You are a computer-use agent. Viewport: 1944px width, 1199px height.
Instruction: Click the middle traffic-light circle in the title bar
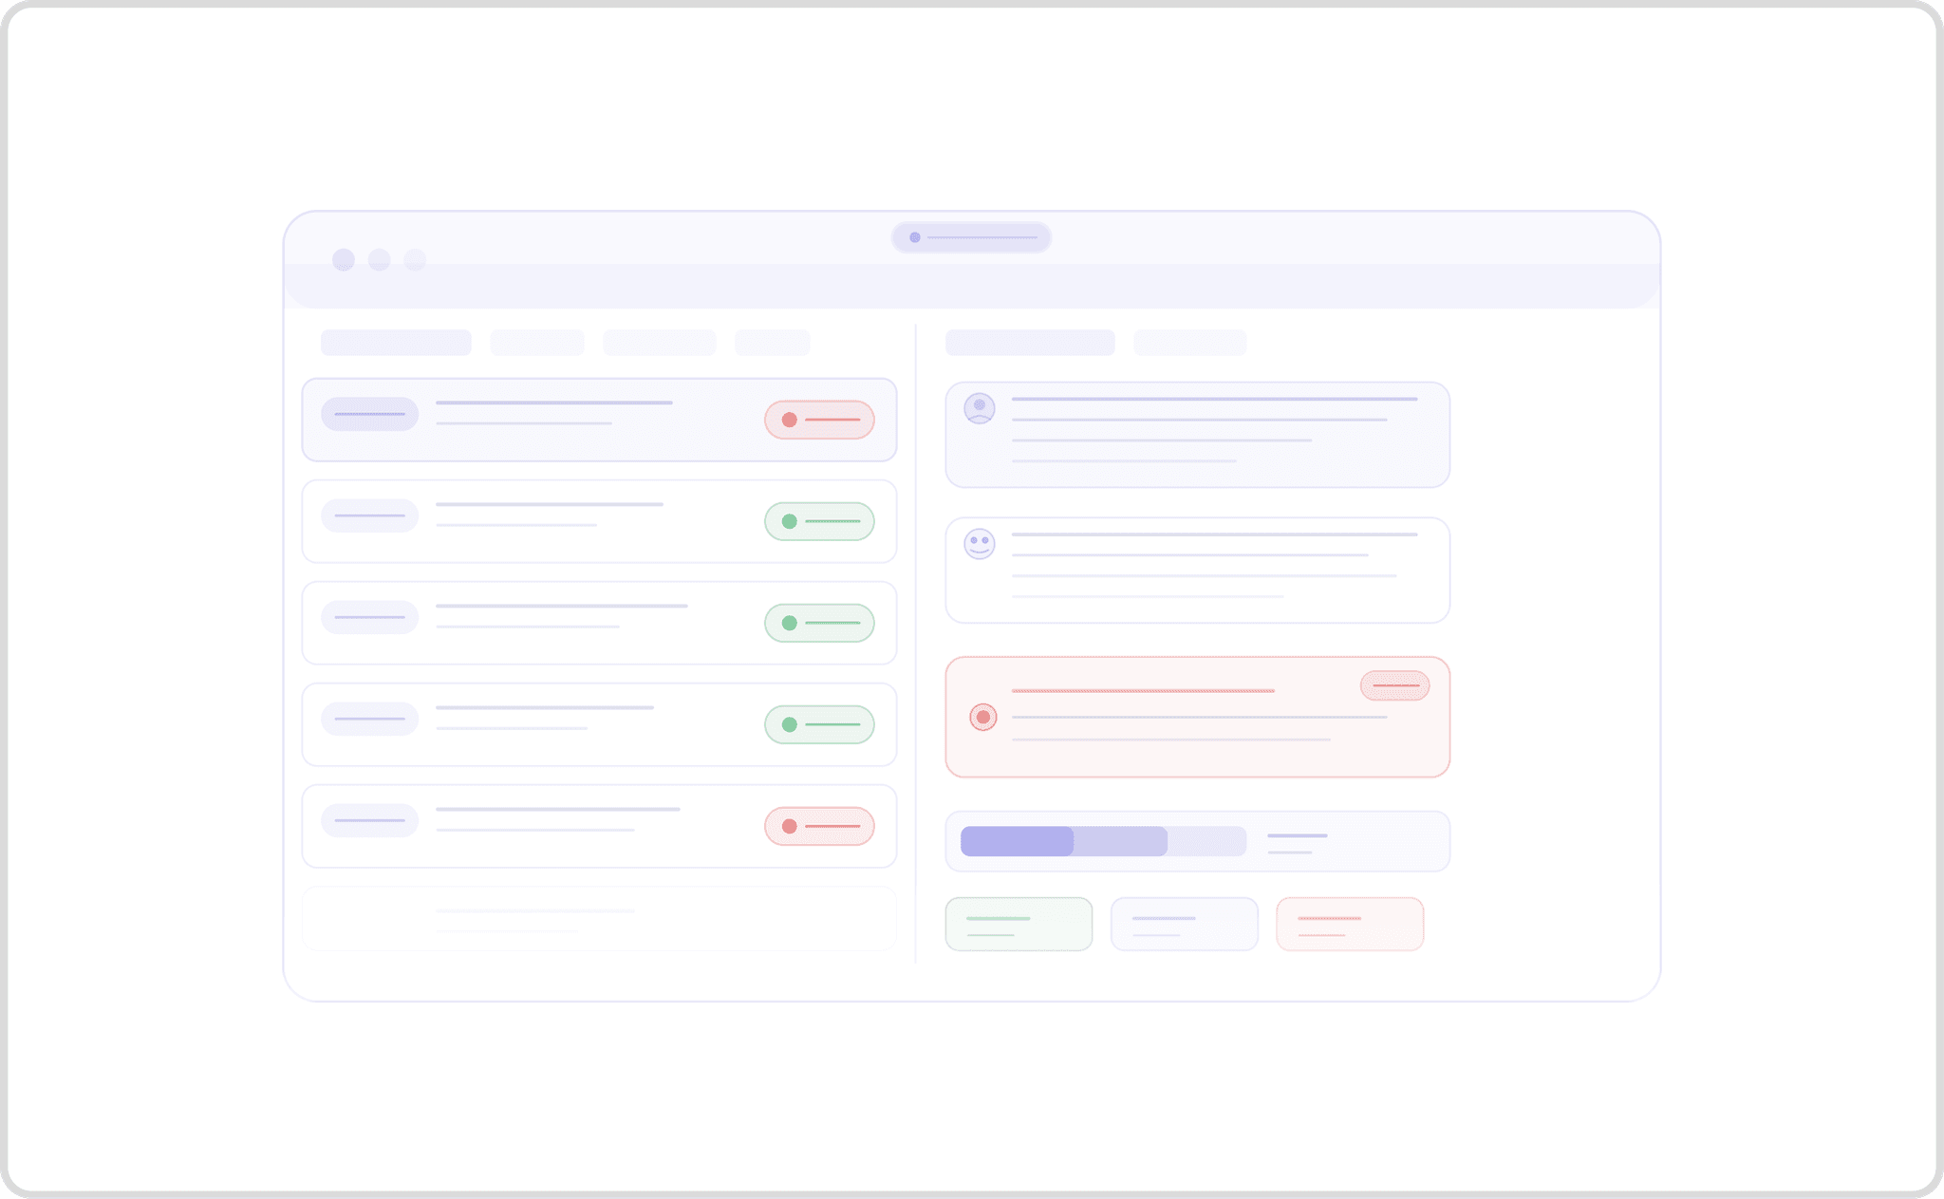pos(379,258)
